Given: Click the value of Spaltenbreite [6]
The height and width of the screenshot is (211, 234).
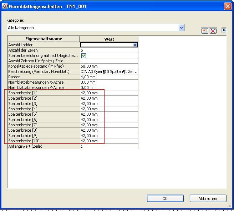Looking at the screenshot, I should 109,120.
